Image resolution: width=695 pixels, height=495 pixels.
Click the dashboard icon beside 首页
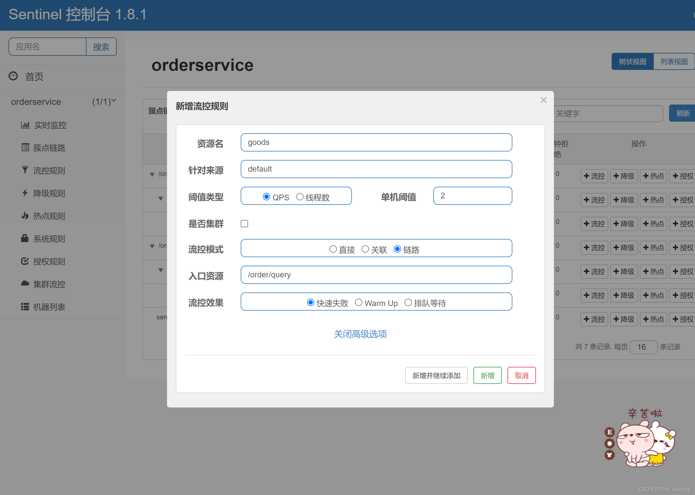(13, 76)
